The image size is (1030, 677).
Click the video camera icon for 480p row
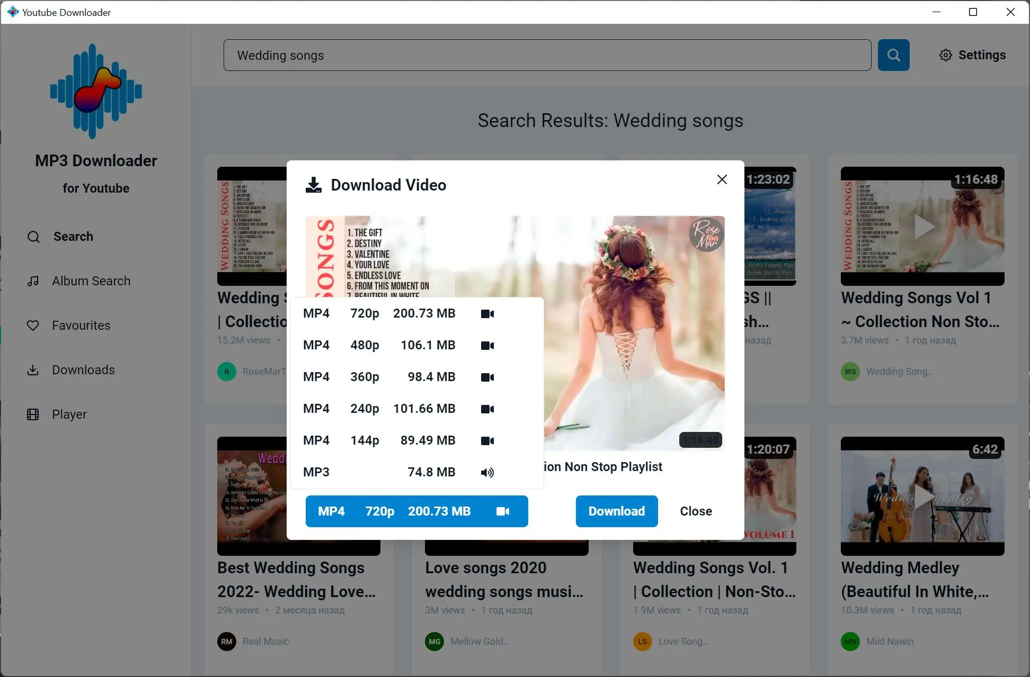point(487,345)
